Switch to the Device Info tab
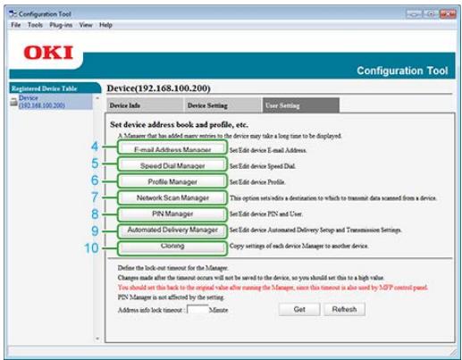The height and width of the screenshot is (360, 462). click(x=145, y=105)
